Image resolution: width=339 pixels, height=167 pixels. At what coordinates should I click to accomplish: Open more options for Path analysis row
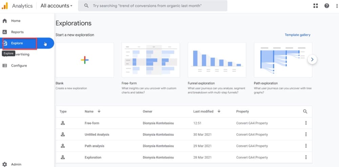(x=306, y=146)
